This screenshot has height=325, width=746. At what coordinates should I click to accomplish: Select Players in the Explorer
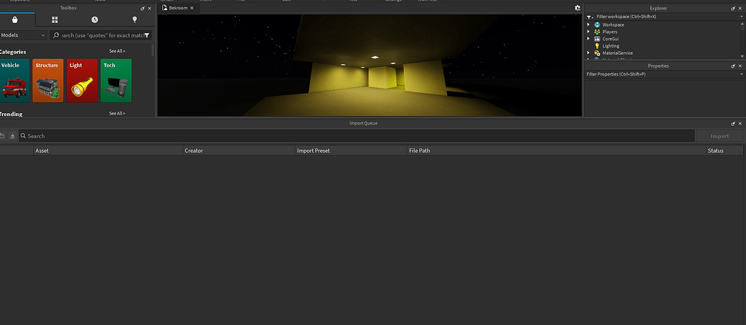tap(610, 32)
